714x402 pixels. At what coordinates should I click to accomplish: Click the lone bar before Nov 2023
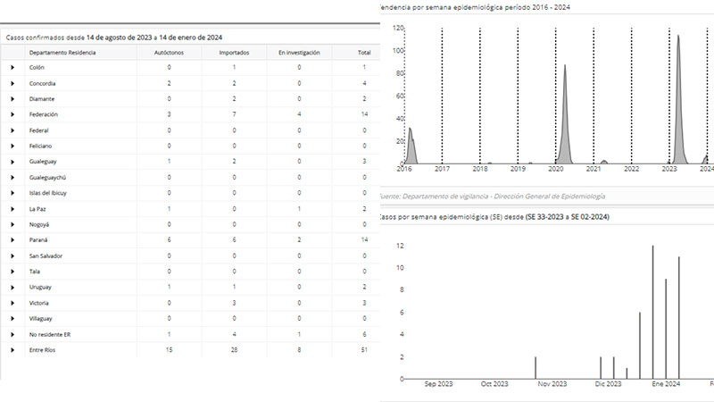(535, 367)
